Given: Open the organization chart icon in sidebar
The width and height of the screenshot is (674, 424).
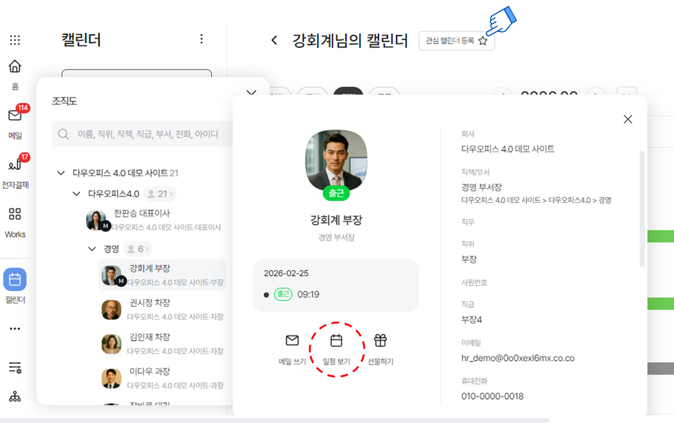Looking at the screenshot, I should [15, 396].
